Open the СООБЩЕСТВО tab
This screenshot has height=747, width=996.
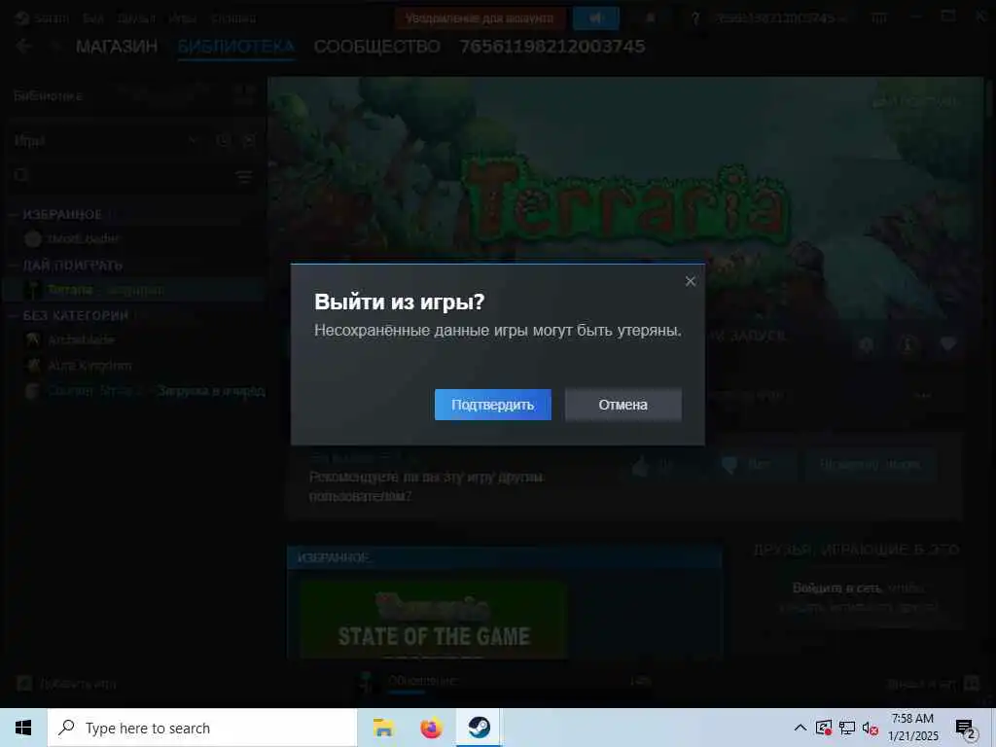click(376, 47)
